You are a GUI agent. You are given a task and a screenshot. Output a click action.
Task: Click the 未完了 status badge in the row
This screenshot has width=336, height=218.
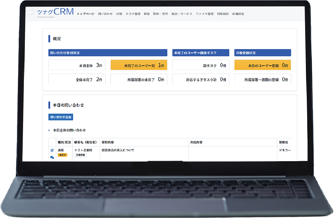[62, 155]
